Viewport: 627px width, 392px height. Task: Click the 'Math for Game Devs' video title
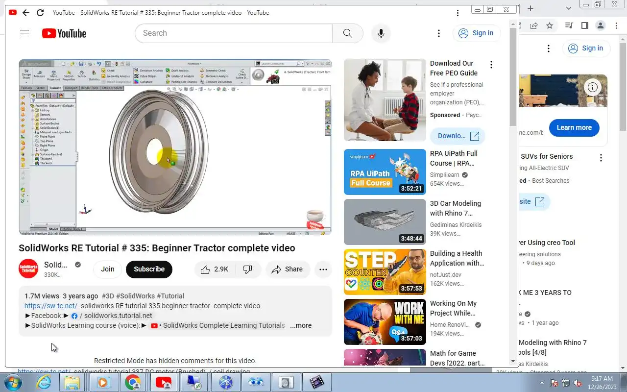tap(457, 358)
